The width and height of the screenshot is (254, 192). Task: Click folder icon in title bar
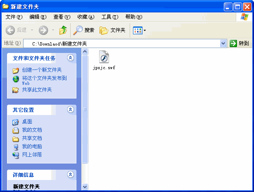pos(5,6)
